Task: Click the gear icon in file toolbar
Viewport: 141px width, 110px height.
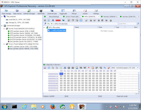Action: coord(91,21)
